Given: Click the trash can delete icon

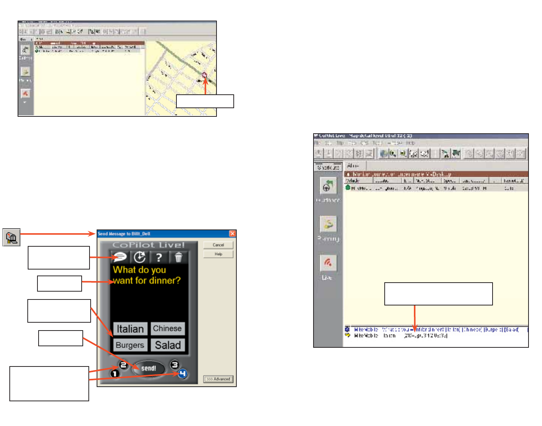Looking at the screenshot, I should point(179,257).
